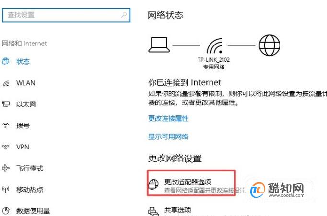This screenshot has height=216, width=327.
Task: Click the airplane mode icon
Action: 6,168
